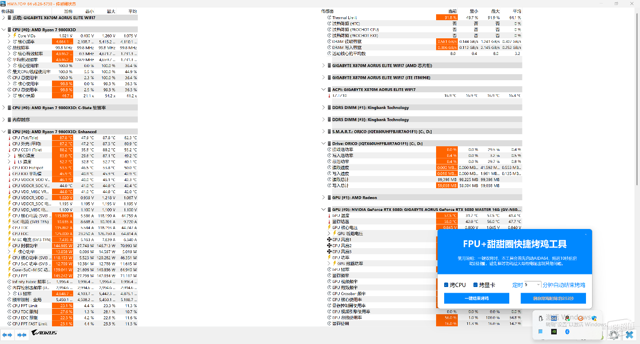Click the HWiNFO app icon in title bar
Screen dimensions: 640x344
3,4
